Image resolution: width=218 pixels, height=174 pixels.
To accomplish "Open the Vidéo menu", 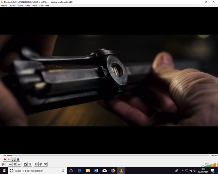I will (28, 5).
